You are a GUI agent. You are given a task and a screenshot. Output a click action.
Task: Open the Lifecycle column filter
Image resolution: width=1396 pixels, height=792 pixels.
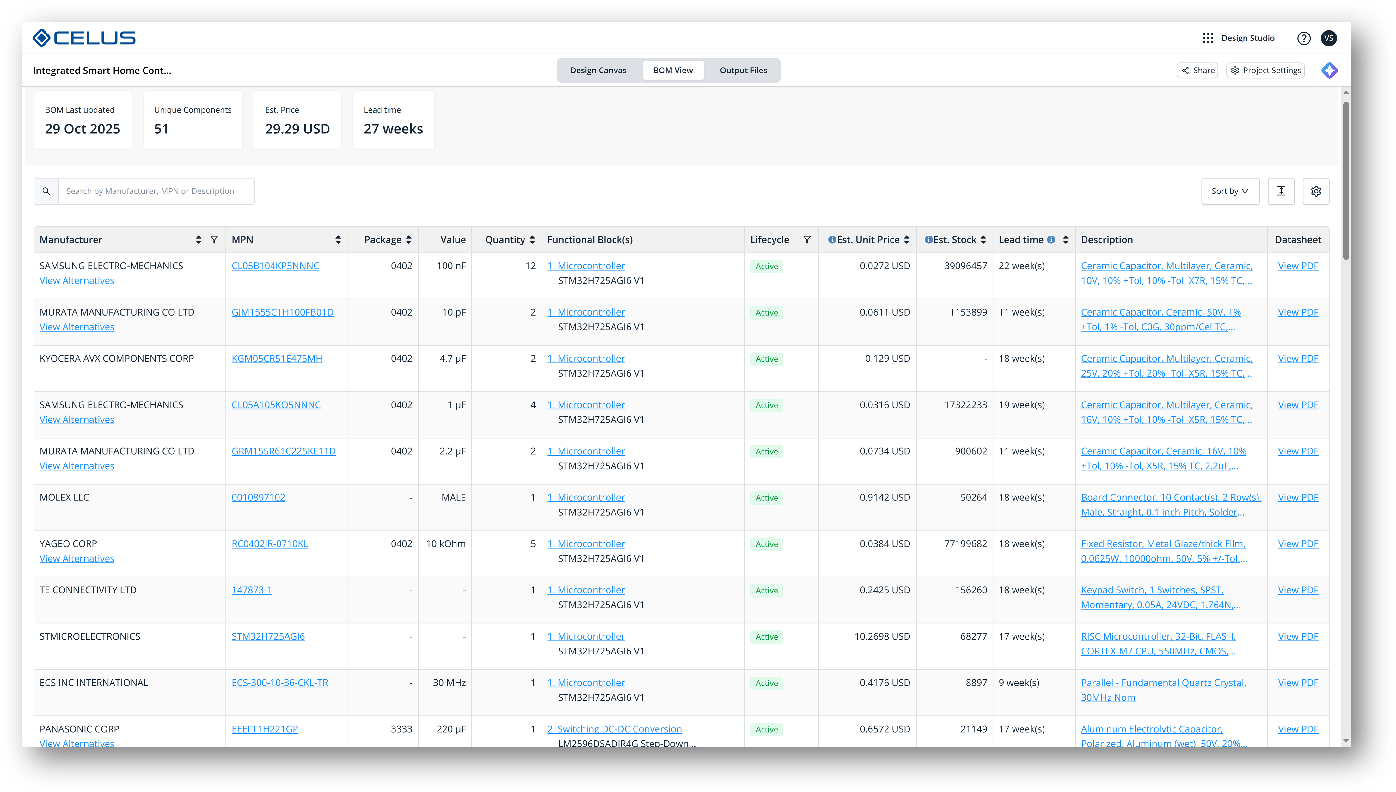click(807, 240)
